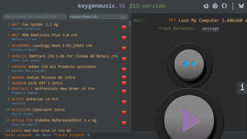
Task: Click the keygenmusic.tk site title
Action: [x=102, y=6]
